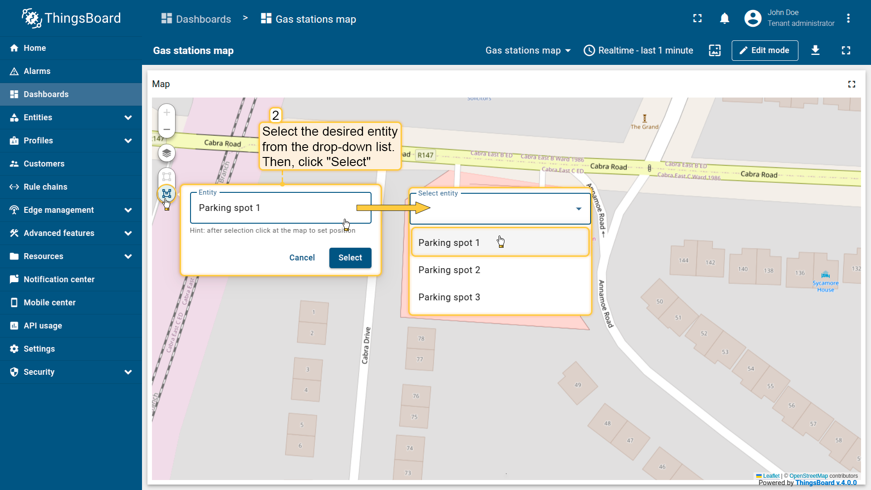Click the map zoom out button
The height and width of the screenshot is (490, 871).
[166, 129]
